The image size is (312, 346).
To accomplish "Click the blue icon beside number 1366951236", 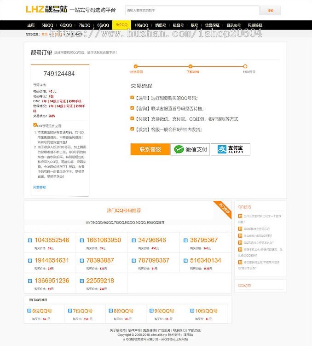I will pos(30,281).
